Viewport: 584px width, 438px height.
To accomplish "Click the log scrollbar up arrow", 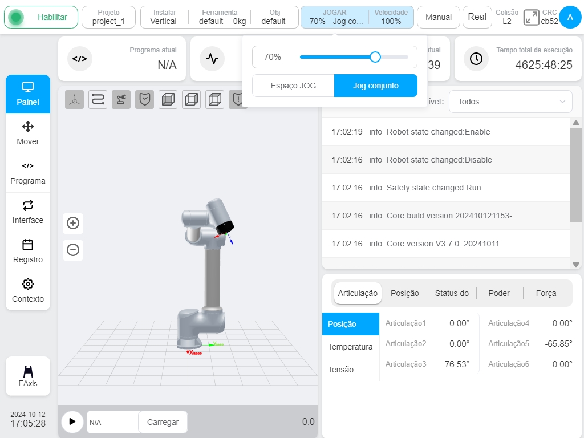I will click(x=576, y=123).
